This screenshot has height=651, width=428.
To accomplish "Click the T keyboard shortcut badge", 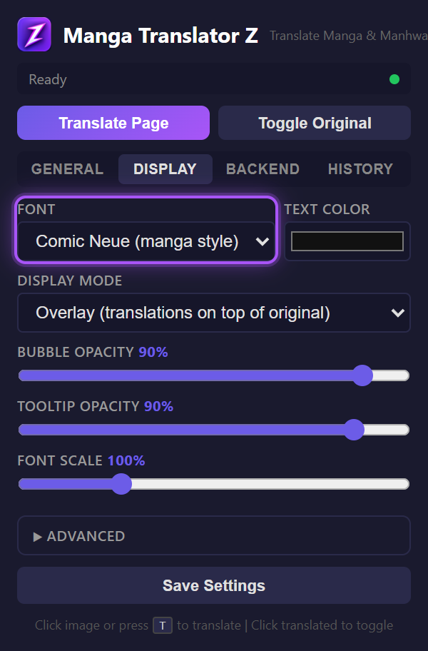I will pyautogui.click(x=162, y=625).
